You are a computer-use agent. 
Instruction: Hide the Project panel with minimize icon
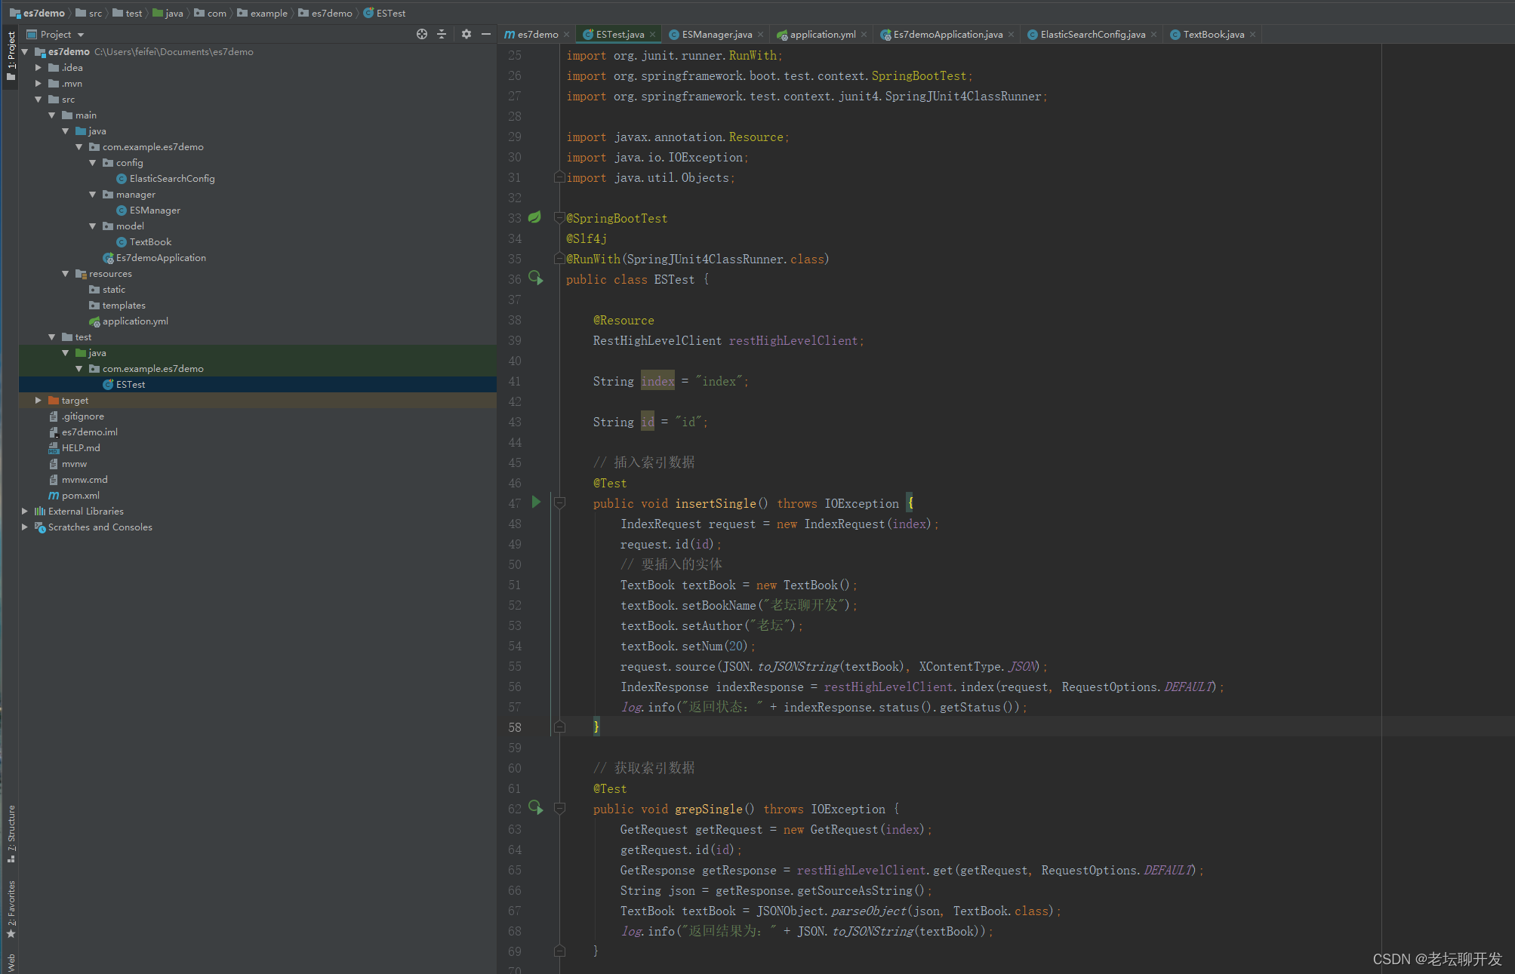[486, 34]
